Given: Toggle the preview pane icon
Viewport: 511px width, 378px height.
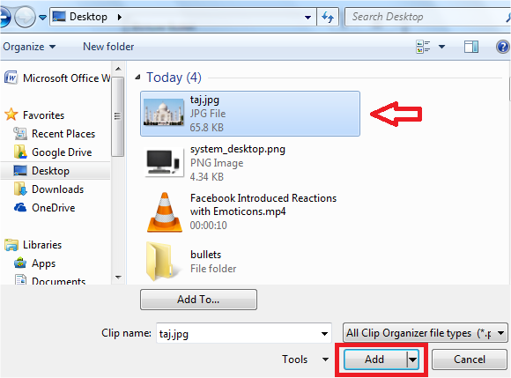Looking at the screenshot, I should 471,47.
